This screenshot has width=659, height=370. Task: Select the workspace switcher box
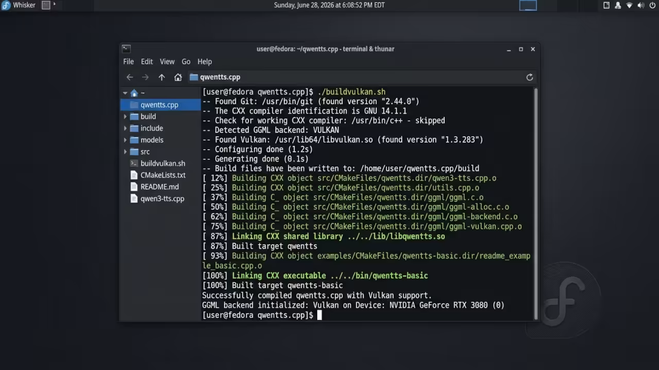click(528, 5)
